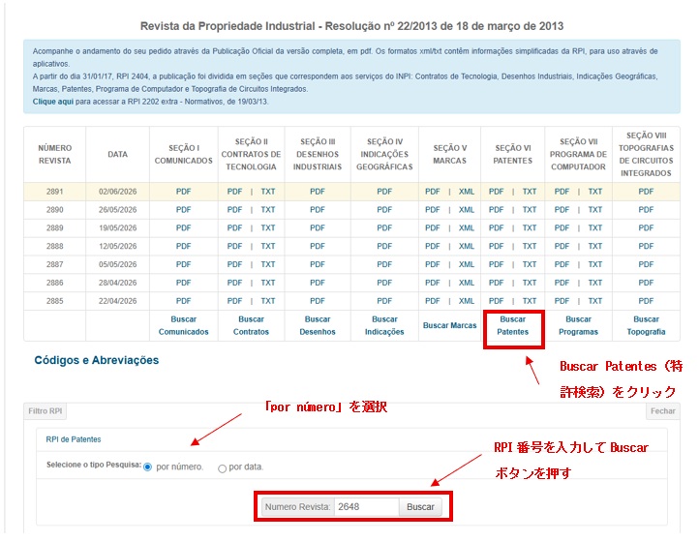Open Patentes TXT for revista 2889

coord(530,228)
